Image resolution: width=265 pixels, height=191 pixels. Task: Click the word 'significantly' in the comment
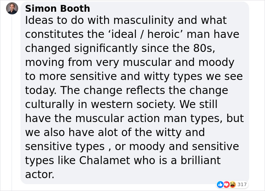pyautogui.click(x=106, y=49)
